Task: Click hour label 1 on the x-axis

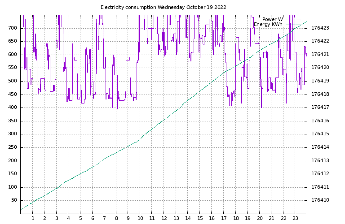Action: click(x=33, y=219)
